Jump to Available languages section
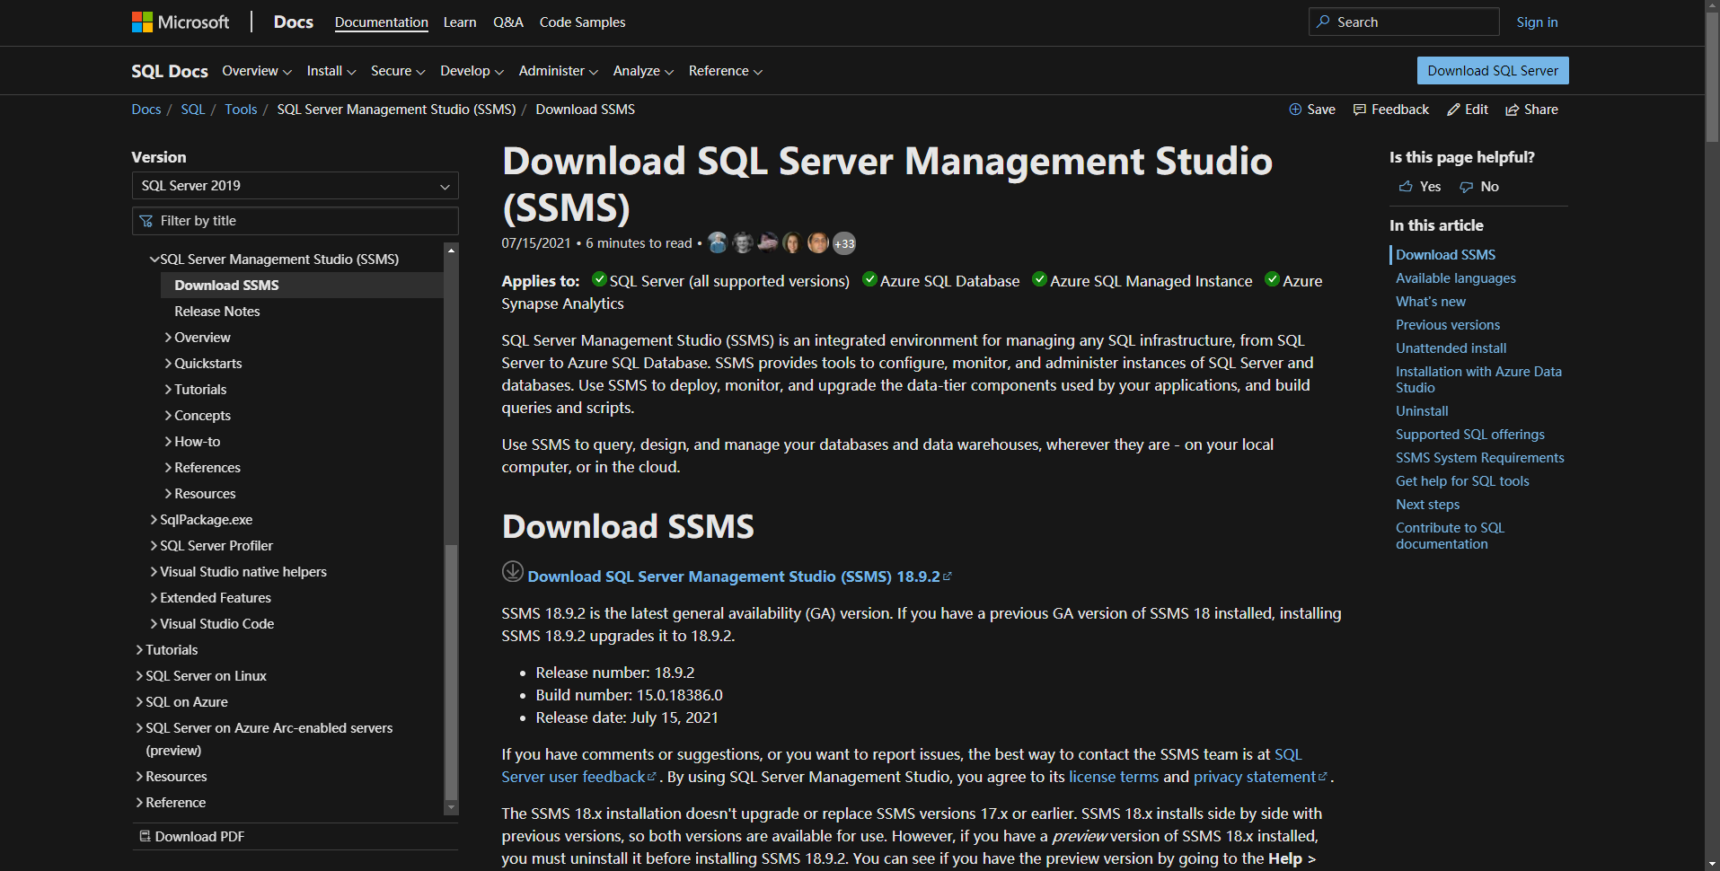 [1456, 278]
